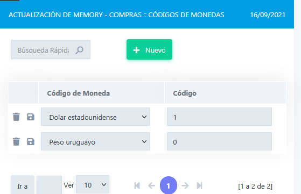301x194 pixels.
Task: Jump to the last page arrow
Action: pyautogui.click(x=199, y=185)
